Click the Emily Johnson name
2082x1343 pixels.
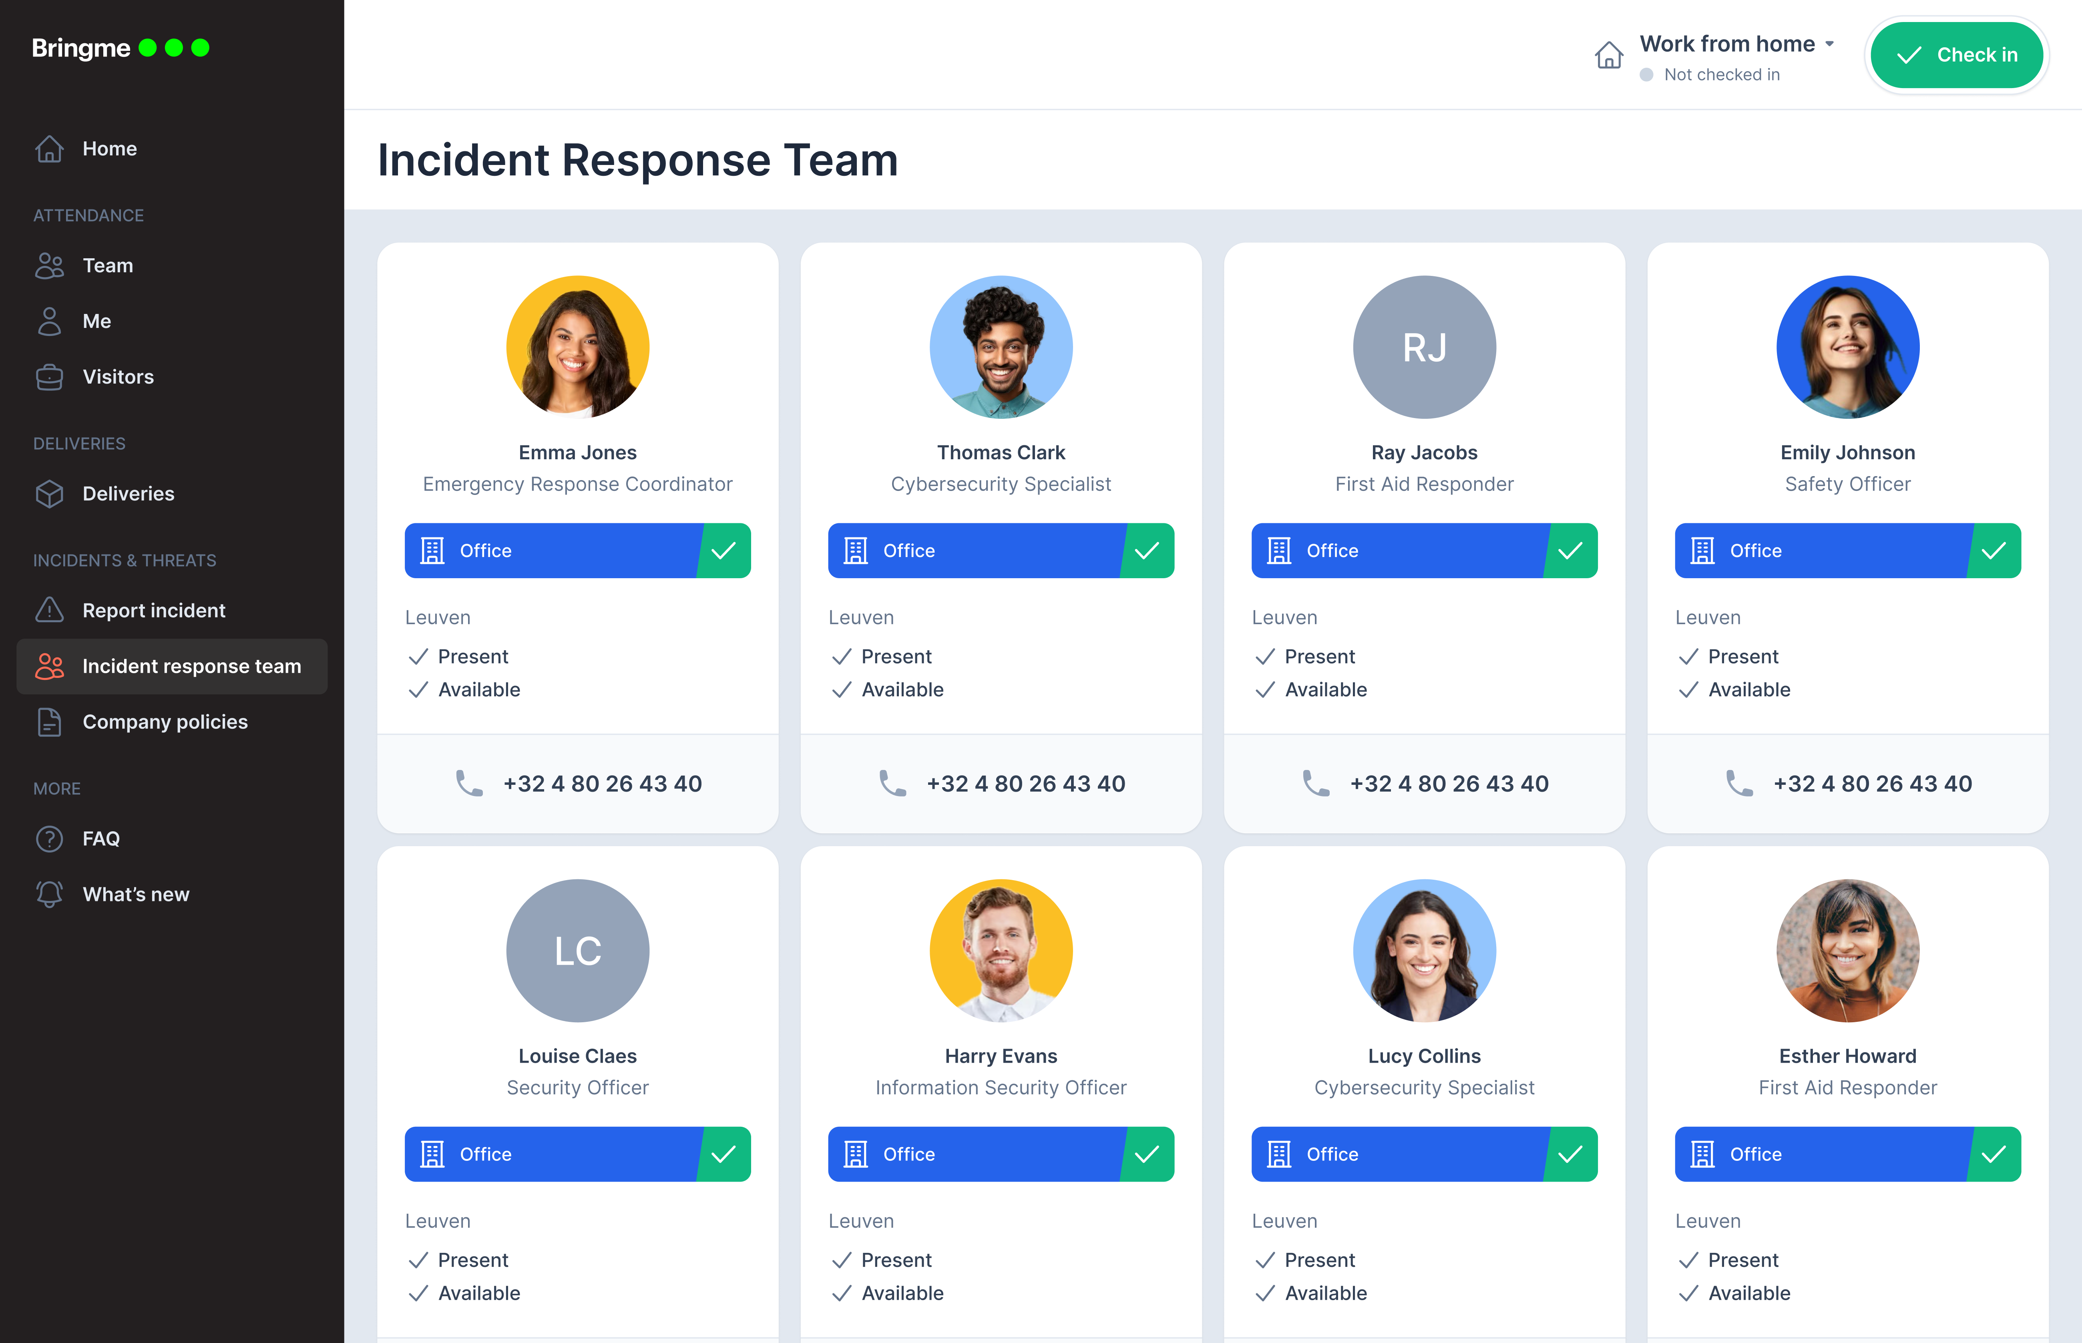pos(1848,452)
